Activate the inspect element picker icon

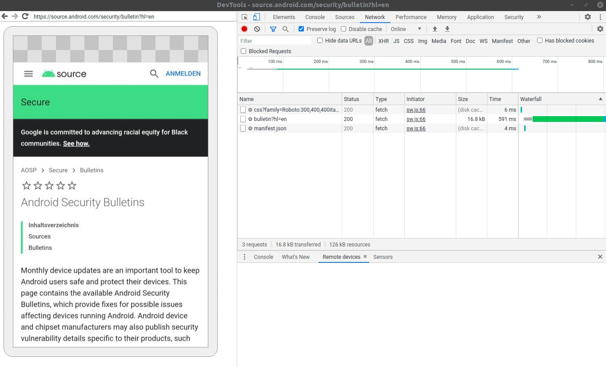coord(245,17)
